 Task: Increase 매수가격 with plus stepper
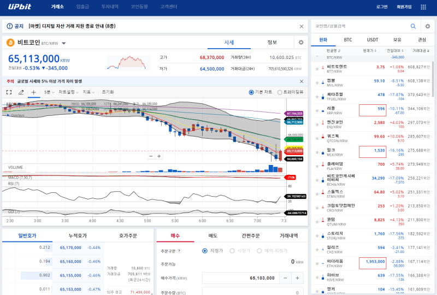[x=297, y=278]
